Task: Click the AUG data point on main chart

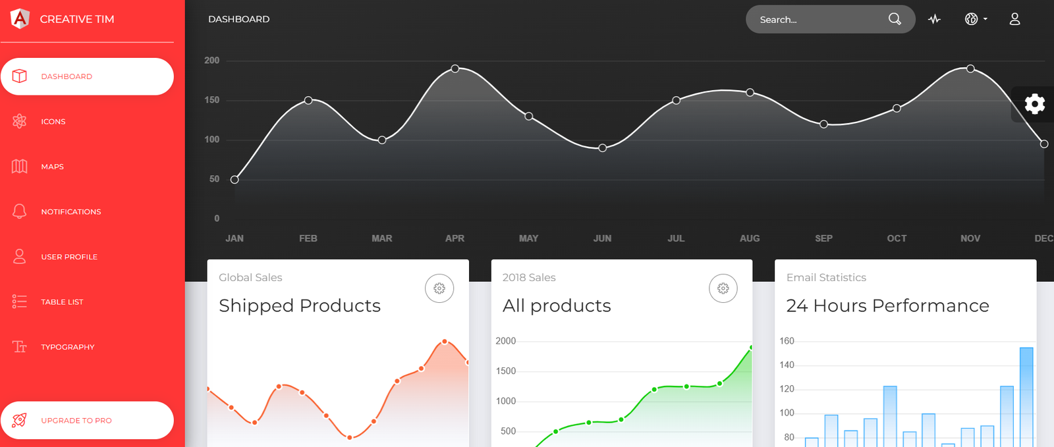Action: tap(750, 93)
